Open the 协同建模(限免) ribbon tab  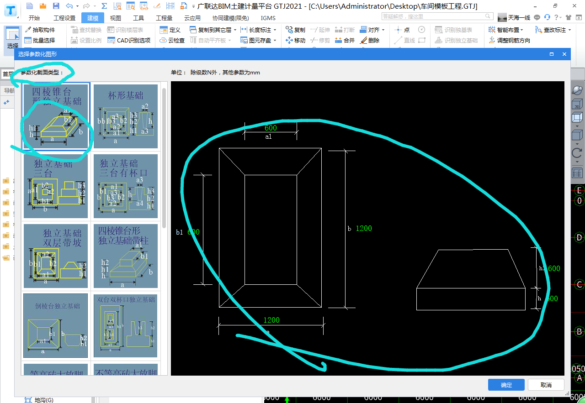[230, 18]
